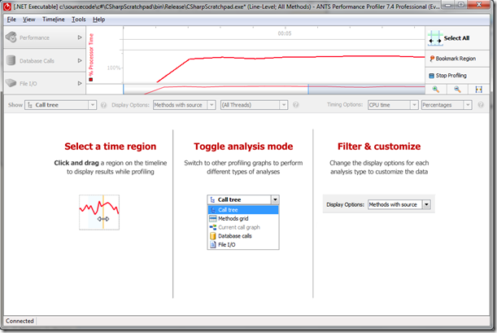Click help icon next to All Threads

(x=296, y=105)
